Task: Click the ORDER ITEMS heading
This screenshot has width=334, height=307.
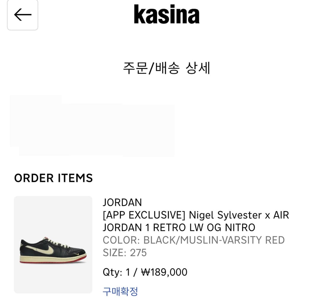Action: (53, 178)
